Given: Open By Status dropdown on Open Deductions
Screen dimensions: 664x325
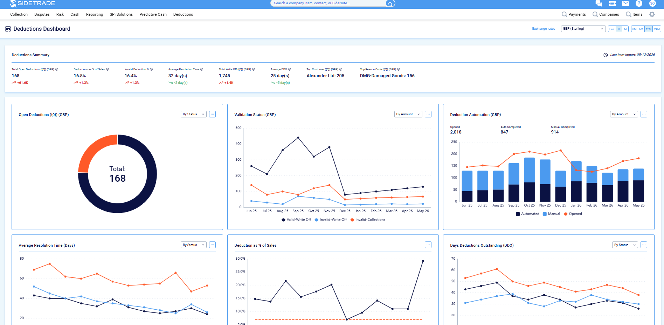Looking at the screenshot, I should click(193, 114).
